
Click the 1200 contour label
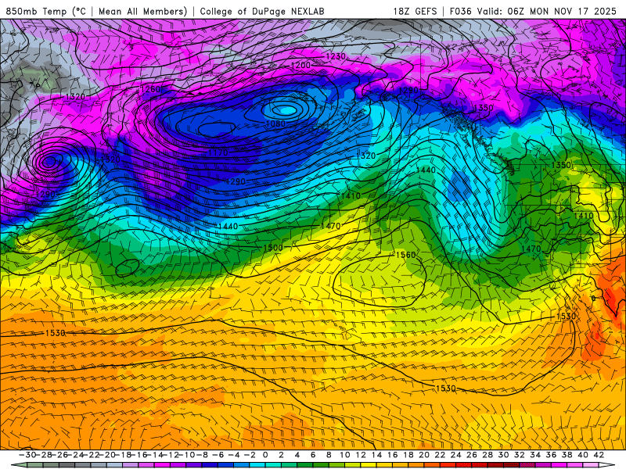point(300,65)
